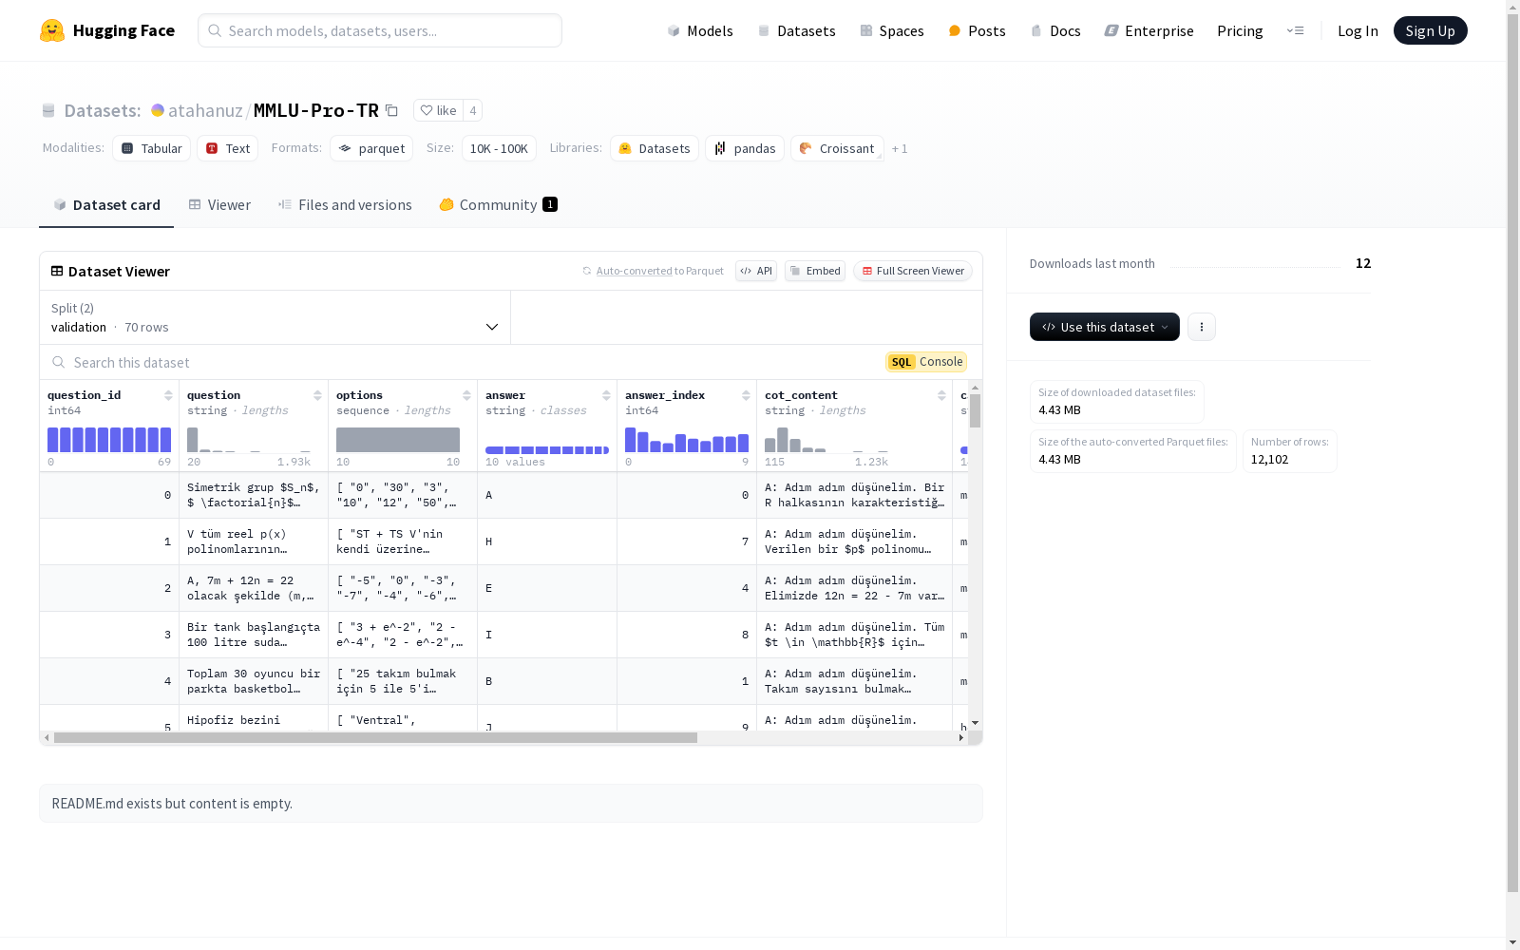Open Enterprise in the top nav

[1149, 30]
